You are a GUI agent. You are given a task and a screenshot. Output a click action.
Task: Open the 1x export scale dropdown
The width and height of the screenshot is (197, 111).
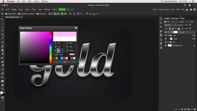click(50, 14)
